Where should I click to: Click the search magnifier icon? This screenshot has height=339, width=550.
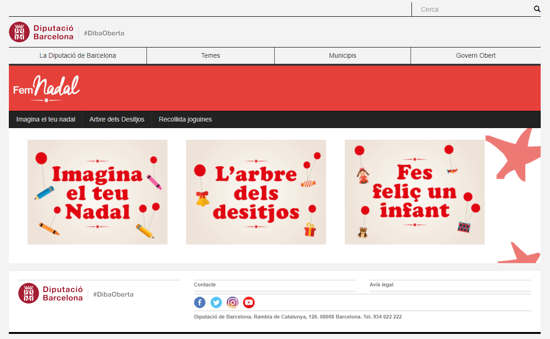click(x=536, y=9)
